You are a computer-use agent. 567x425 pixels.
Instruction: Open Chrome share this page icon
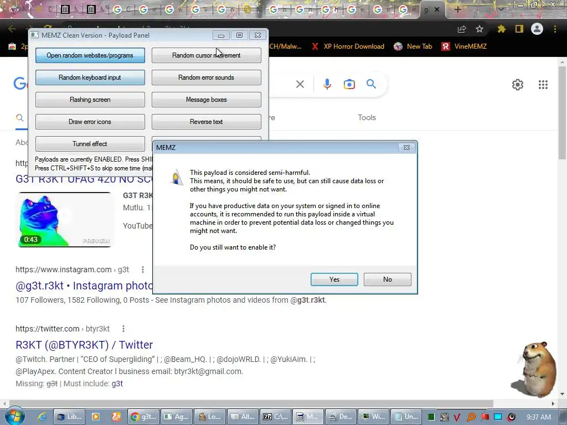coord(462,29)
